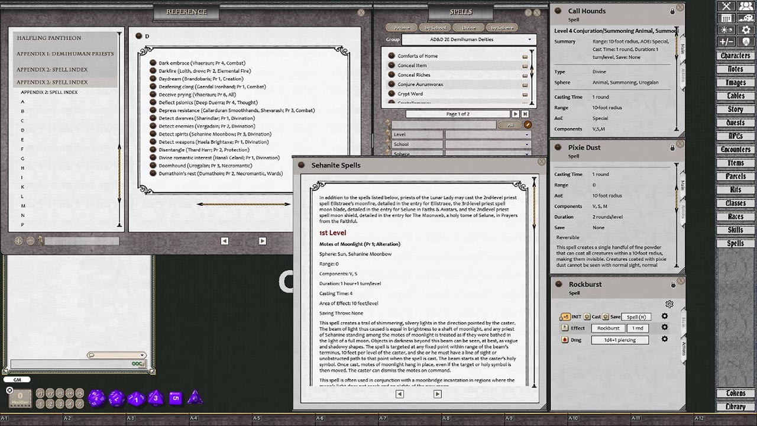This screenshot has width=757, height=426.
Task: Click the purple d8 die showing 3
Action: [156, 398]
